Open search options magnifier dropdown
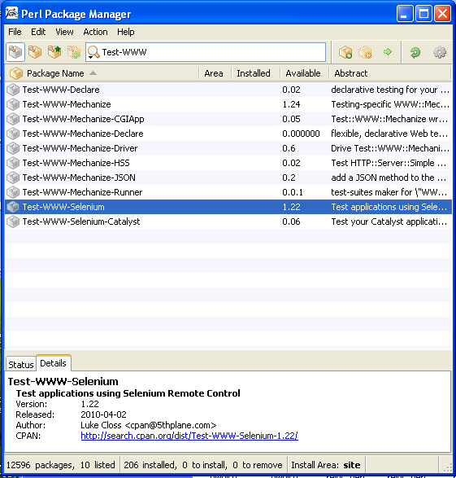The image size is (456, 478). point(93,52)
